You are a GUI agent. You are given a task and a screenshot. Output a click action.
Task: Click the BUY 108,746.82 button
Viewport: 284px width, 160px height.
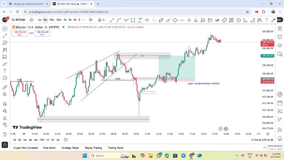point(42,33)
